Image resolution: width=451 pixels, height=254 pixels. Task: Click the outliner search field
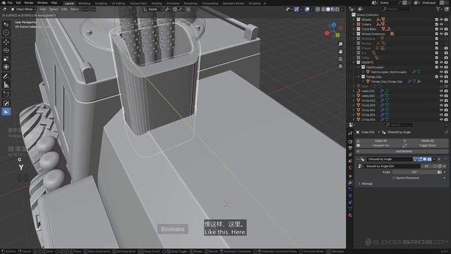coord(396,9)
